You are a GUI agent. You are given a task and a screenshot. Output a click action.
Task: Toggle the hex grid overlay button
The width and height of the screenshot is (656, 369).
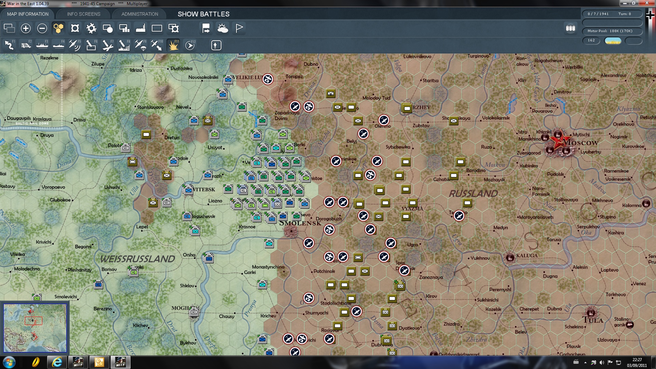click(x=58, y=28)
